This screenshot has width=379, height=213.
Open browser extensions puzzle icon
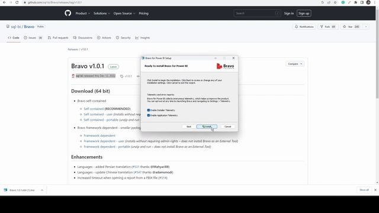[355, 2]
